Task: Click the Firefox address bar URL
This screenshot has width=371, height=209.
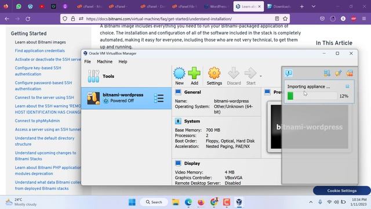Action: coord(159,19)
